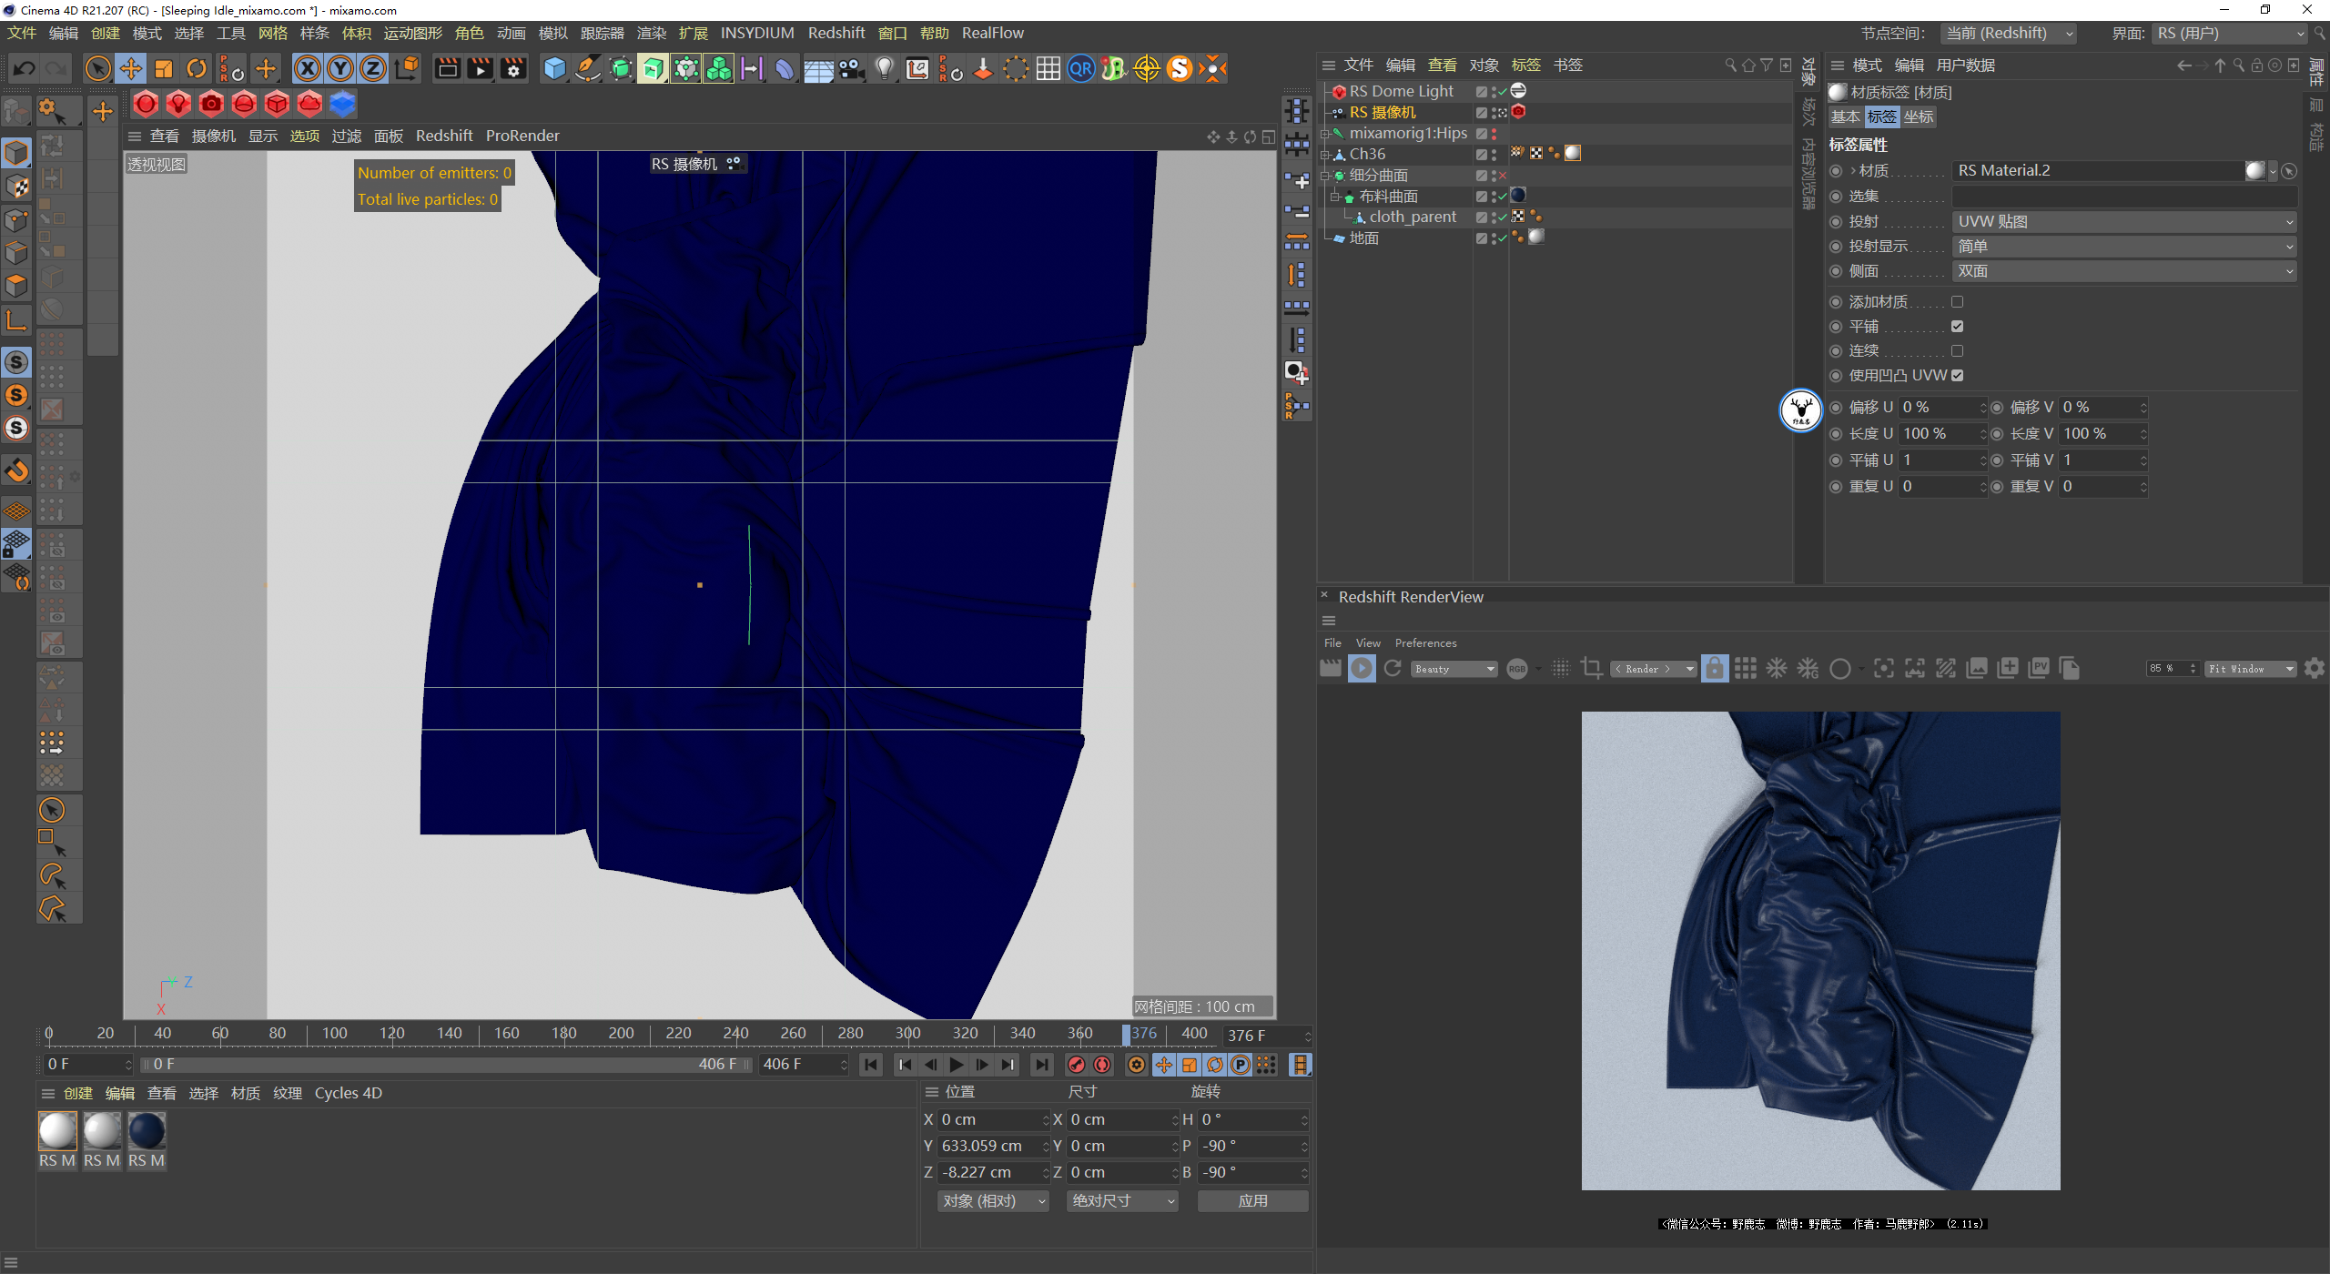
Task: Toggle the 连续 checkbox
Action: tap(1957, 350)
